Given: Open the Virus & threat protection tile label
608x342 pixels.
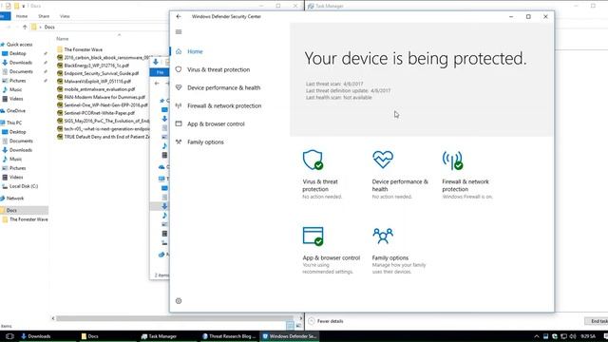Looking at the screenshot, I should pyautogui.click(x=320, y=185).
